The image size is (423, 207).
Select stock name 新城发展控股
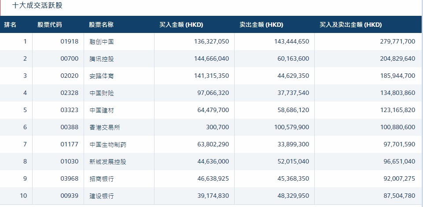pyautogui.click(x=108, y=161)
